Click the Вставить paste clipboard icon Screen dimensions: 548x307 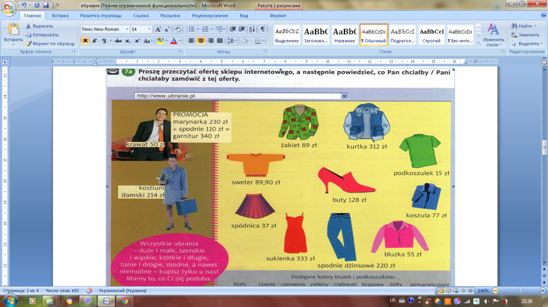point(13,30)
